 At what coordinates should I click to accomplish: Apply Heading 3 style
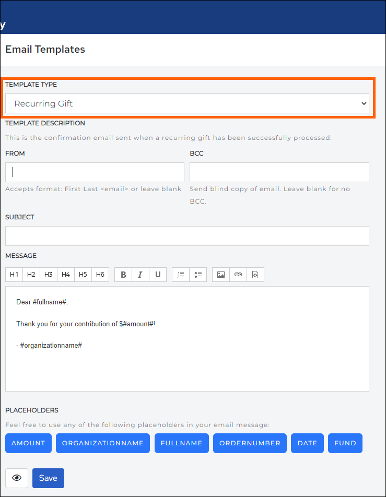click(x=48, y=274)
